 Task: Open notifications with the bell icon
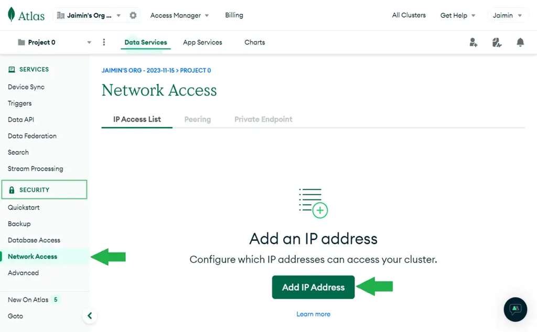(520, 42)
